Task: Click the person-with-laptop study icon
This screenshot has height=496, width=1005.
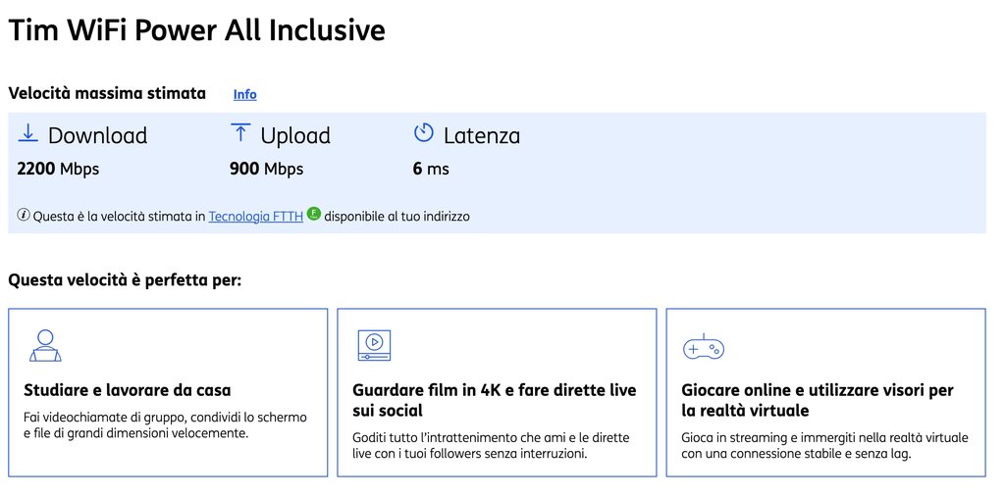Action: (45, 346)
